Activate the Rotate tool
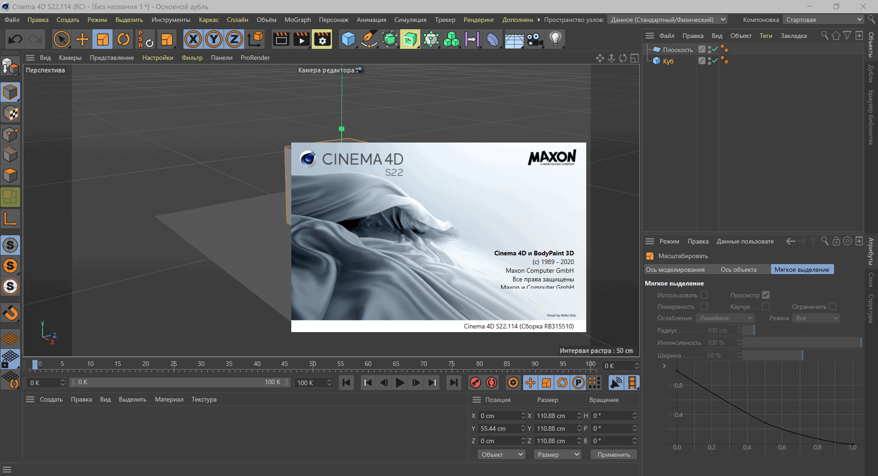 coord(123,39)
